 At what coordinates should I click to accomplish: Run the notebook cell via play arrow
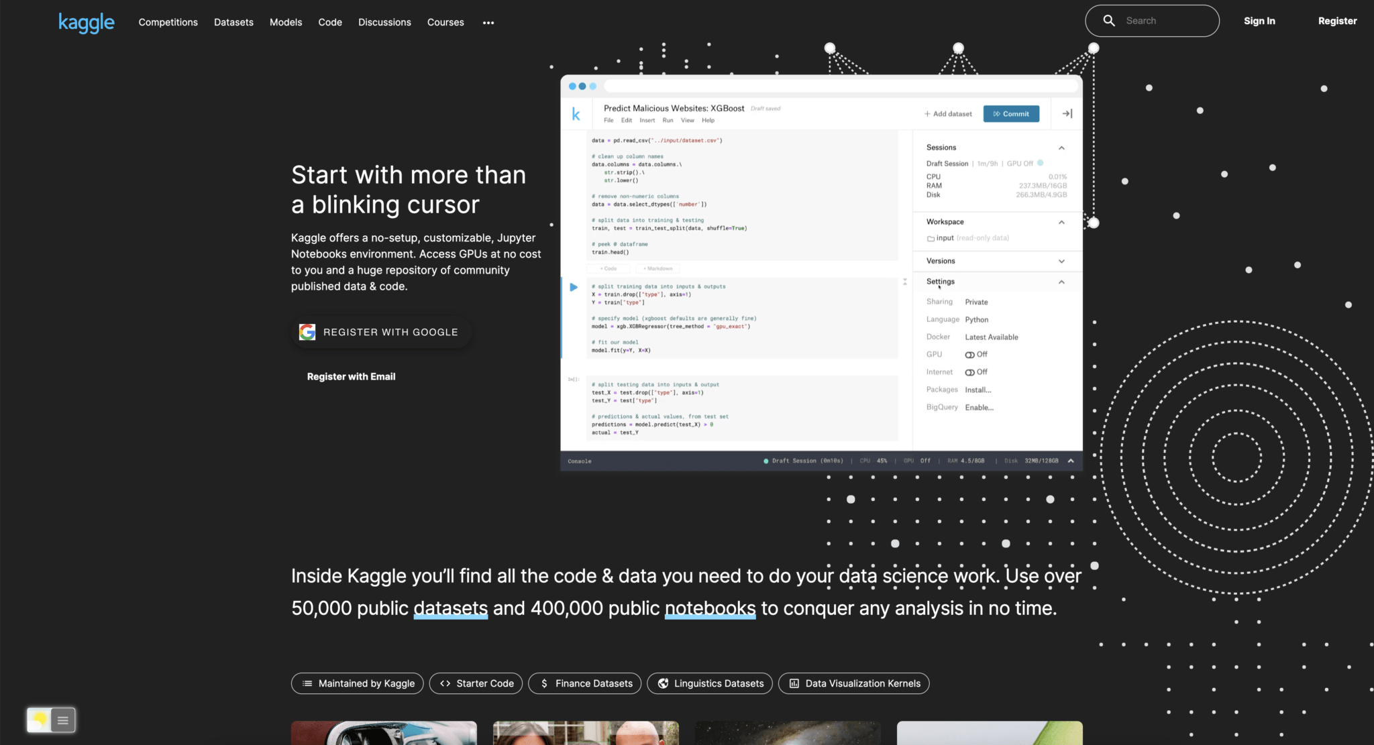point(574,286)
